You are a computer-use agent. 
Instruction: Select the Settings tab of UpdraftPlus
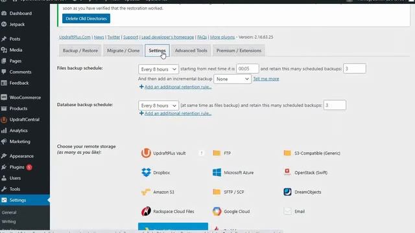point(157,50)
